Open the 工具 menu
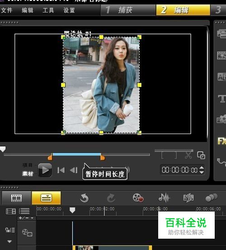The image size is (226, 250). (48, 10)
